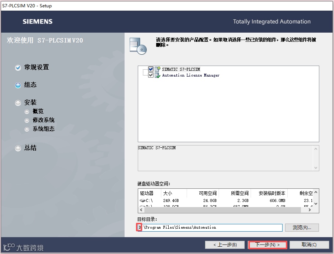Toggle the Automation License Manager checkbox
This screenshot has width=334, height=254.
coord(151,75)
